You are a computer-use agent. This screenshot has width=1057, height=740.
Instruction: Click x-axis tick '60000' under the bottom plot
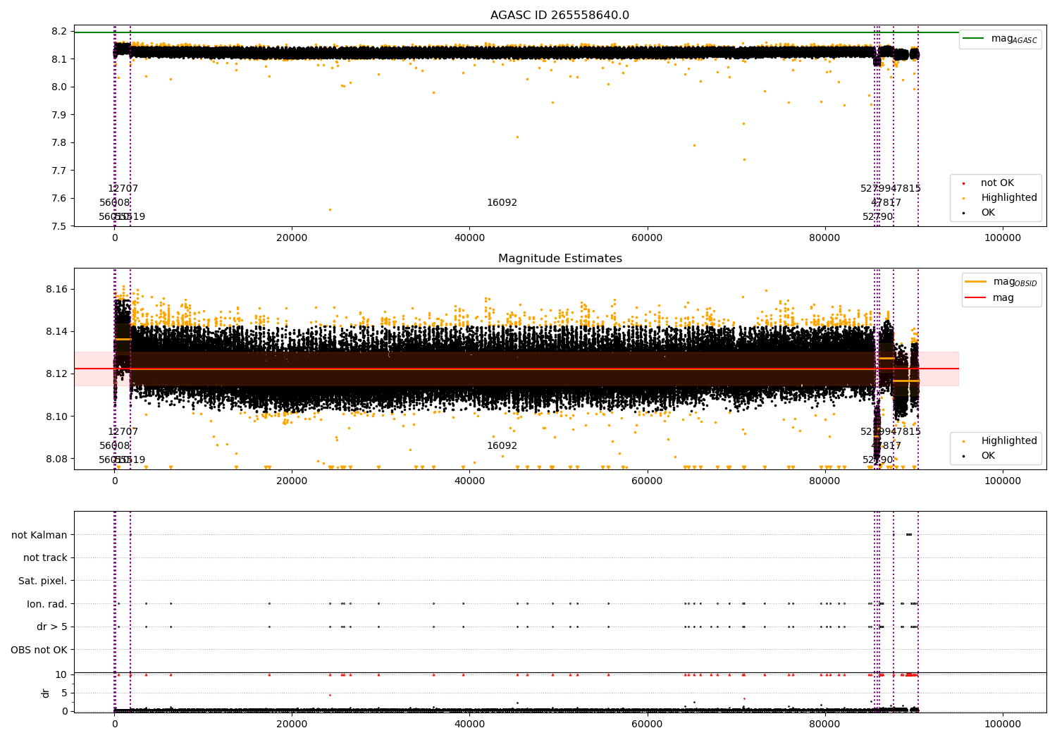647,723
